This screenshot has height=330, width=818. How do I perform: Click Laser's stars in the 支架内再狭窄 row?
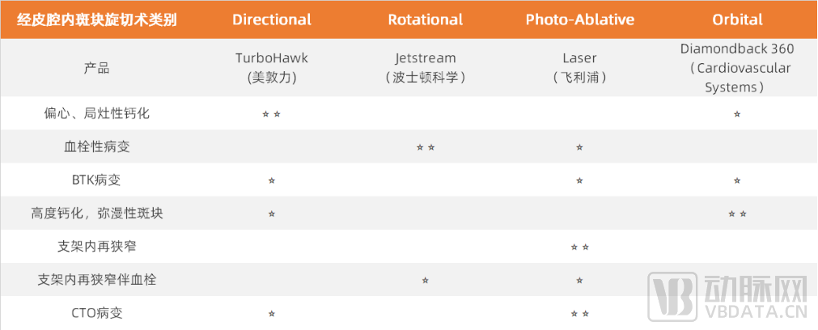(579, 247)
